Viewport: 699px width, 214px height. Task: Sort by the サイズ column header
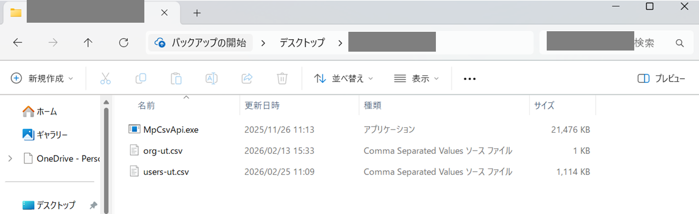pos(544,106)
